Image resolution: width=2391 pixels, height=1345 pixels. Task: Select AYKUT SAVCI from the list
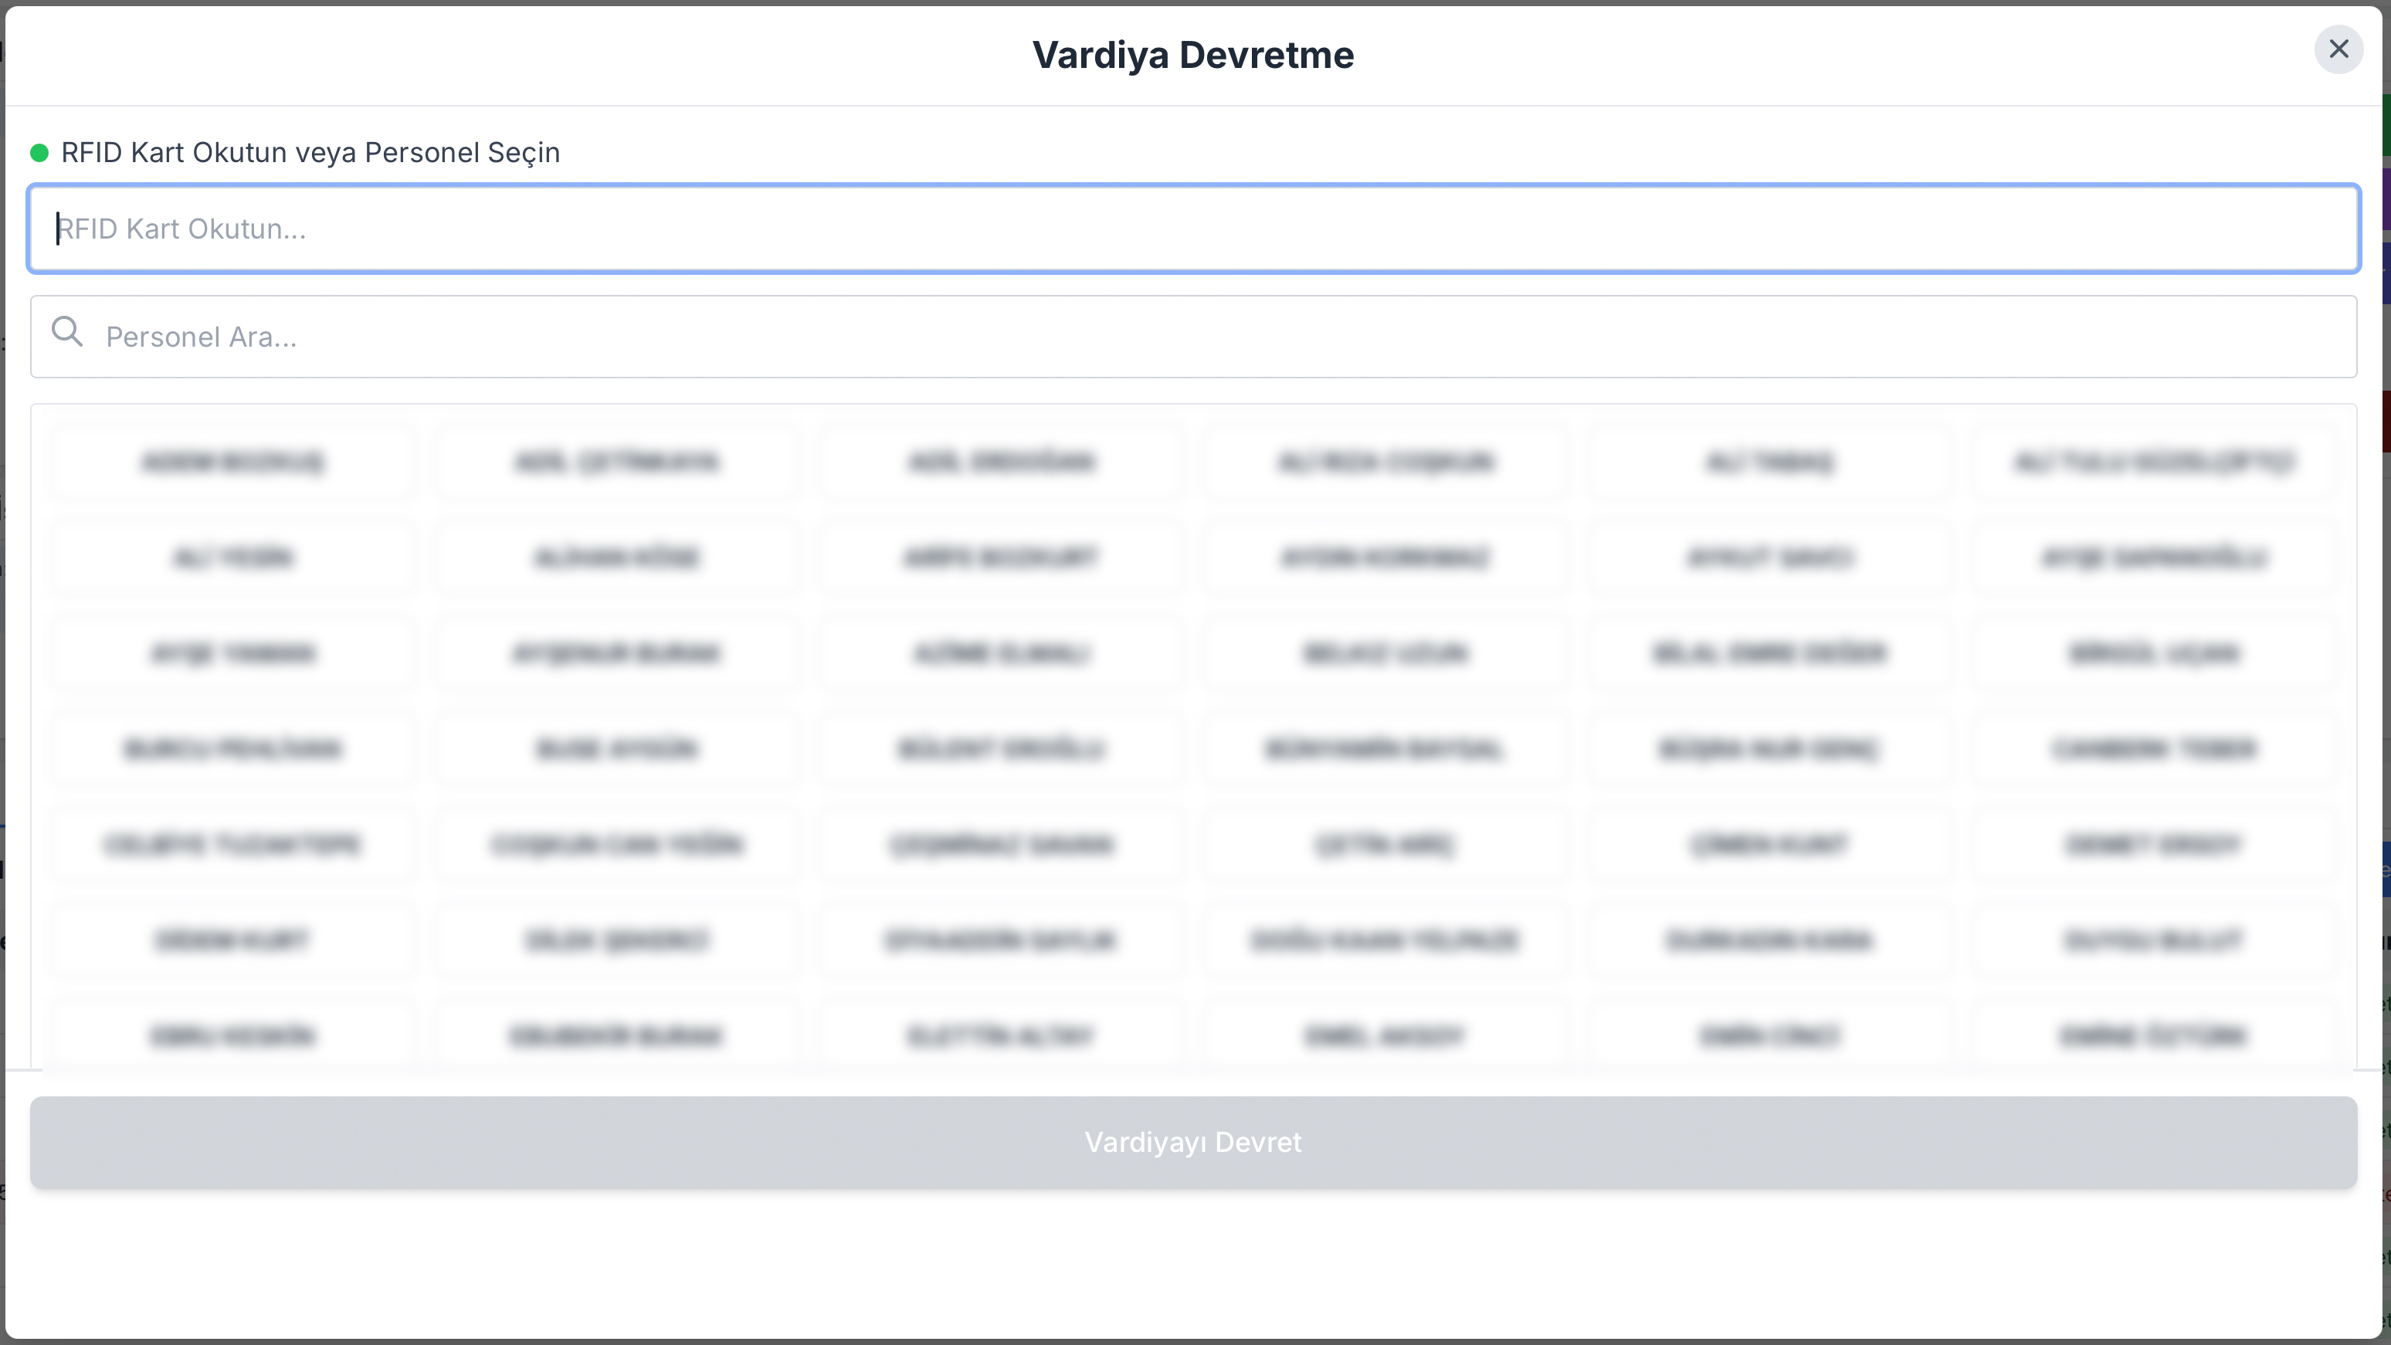1769,558
